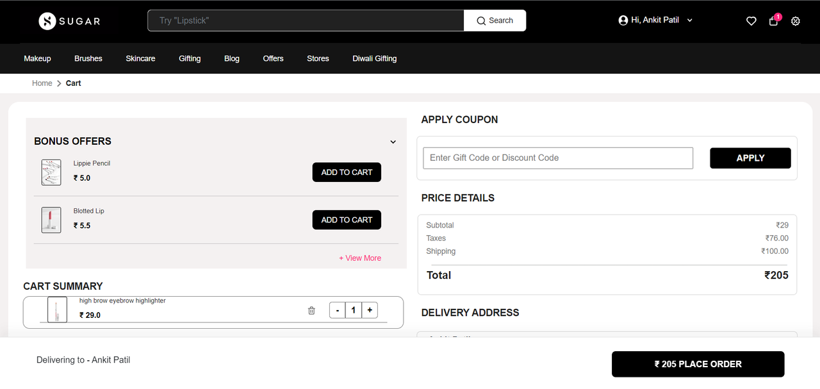Click the Cart breadcrumb text
Image resolution: width=820 pixels, height=389 pixels.
tap(74, 83)
